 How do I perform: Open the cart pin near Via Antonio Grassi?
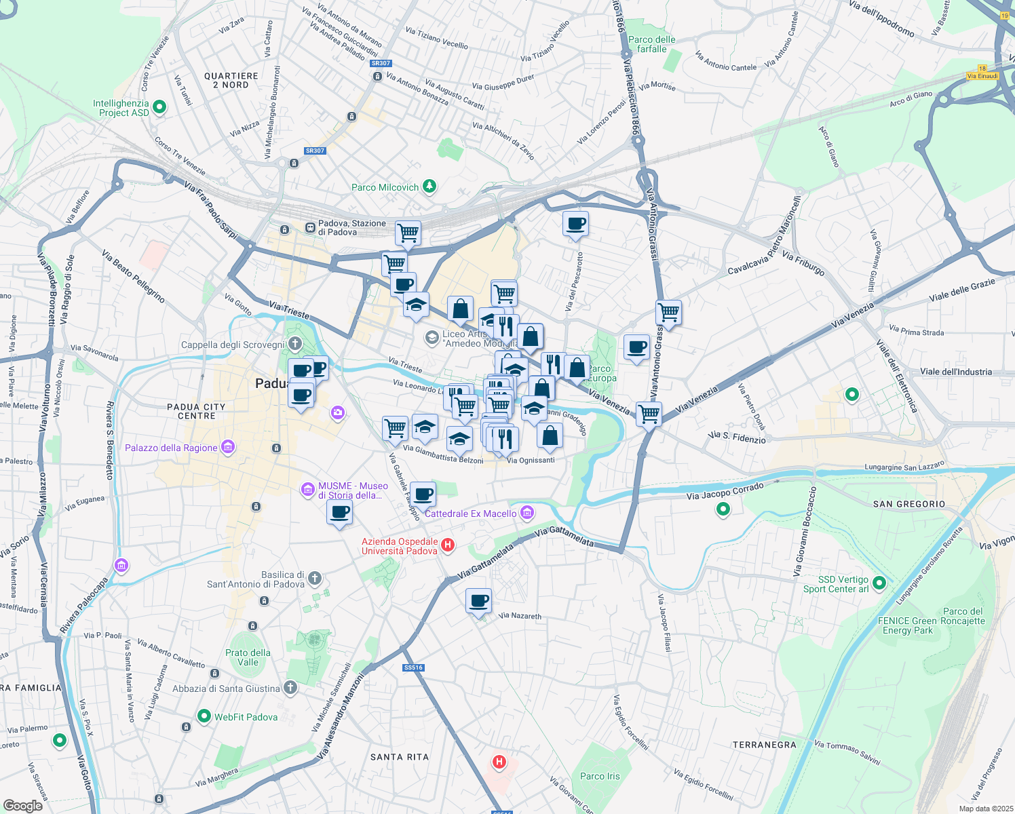tap(668, 311)
